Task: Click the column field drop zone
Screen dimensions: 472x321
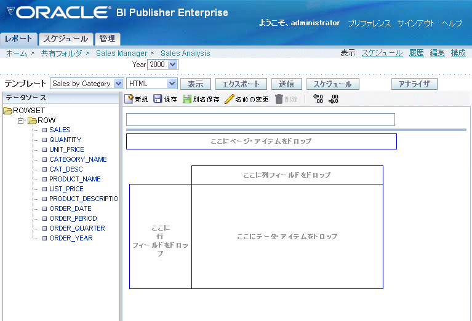Action: tap(287, 175)
